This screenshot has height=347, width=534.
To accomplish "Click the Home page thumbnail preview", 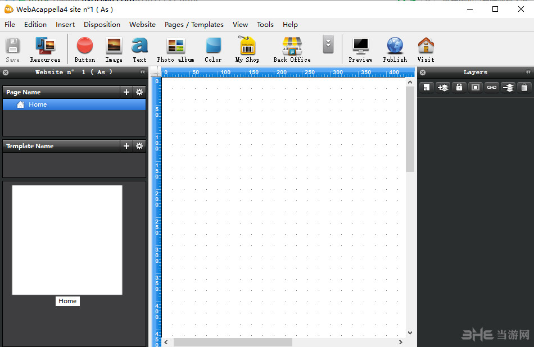I will tap(67, 240).
